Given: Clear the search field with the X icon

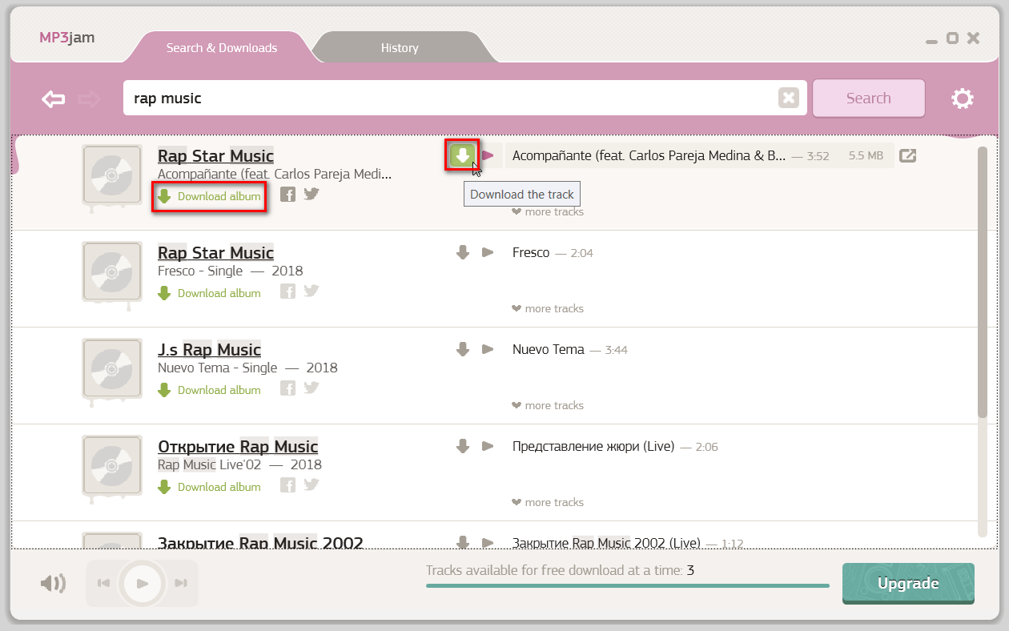Looking at the screenshot, I should [x=789, y=98].
